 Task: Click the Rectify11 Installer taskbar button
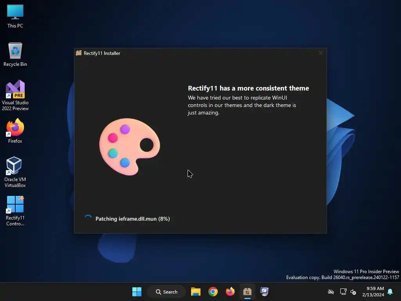[x=247, y=292]
